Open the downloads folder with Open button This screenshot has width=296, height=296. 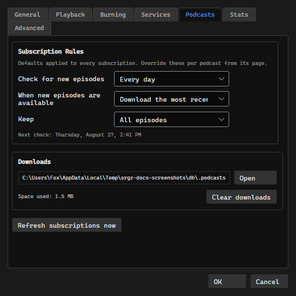coord(255,178)
